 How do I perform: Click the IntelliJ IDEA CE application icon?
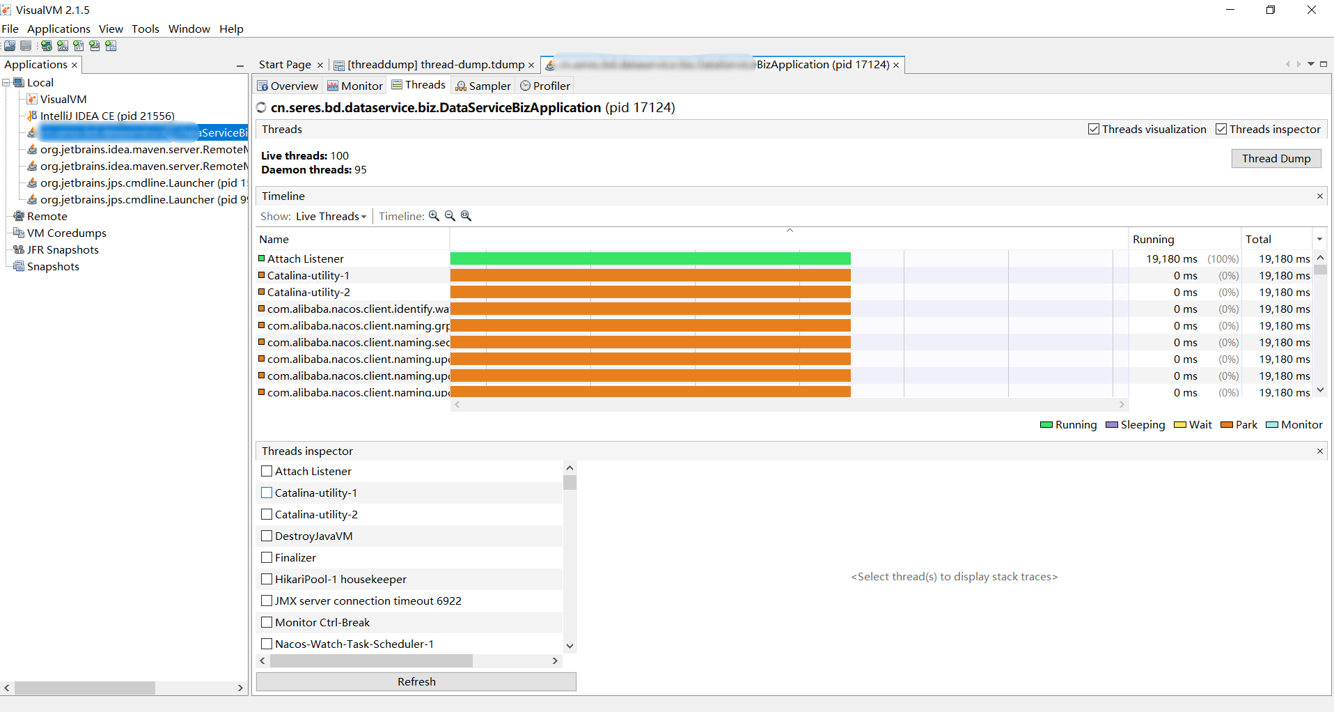[32, 116]
